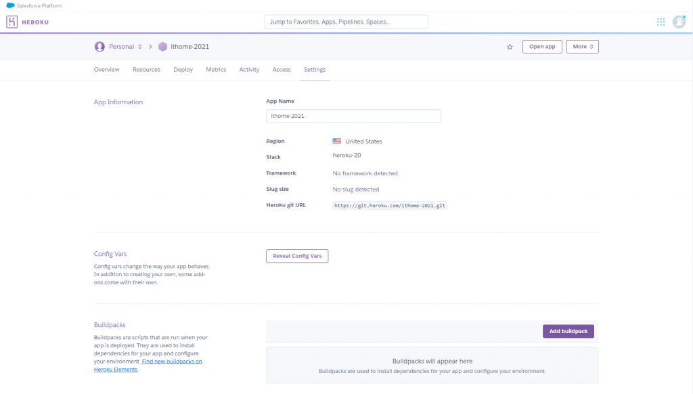Open the More dropdown menu
The width and height of the screenshot is (693, 394).
(x=583, y=47)
